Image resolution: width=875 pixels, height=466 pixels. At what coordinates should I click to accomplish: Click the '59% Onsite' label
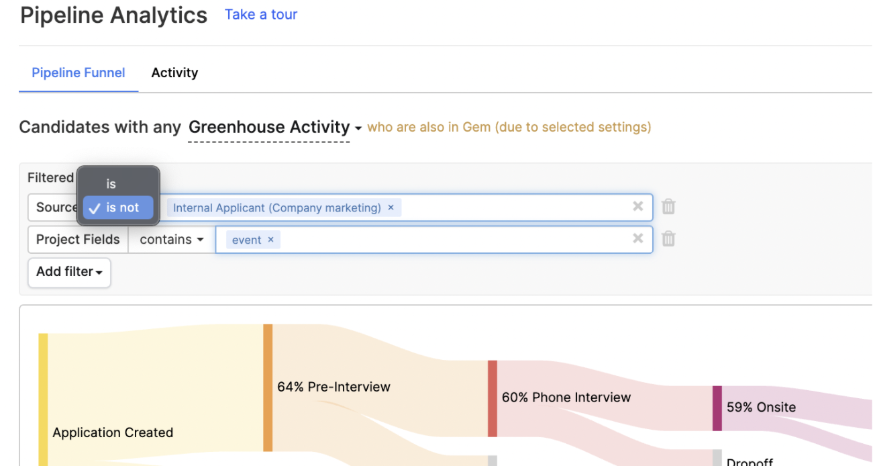point(761,407)
